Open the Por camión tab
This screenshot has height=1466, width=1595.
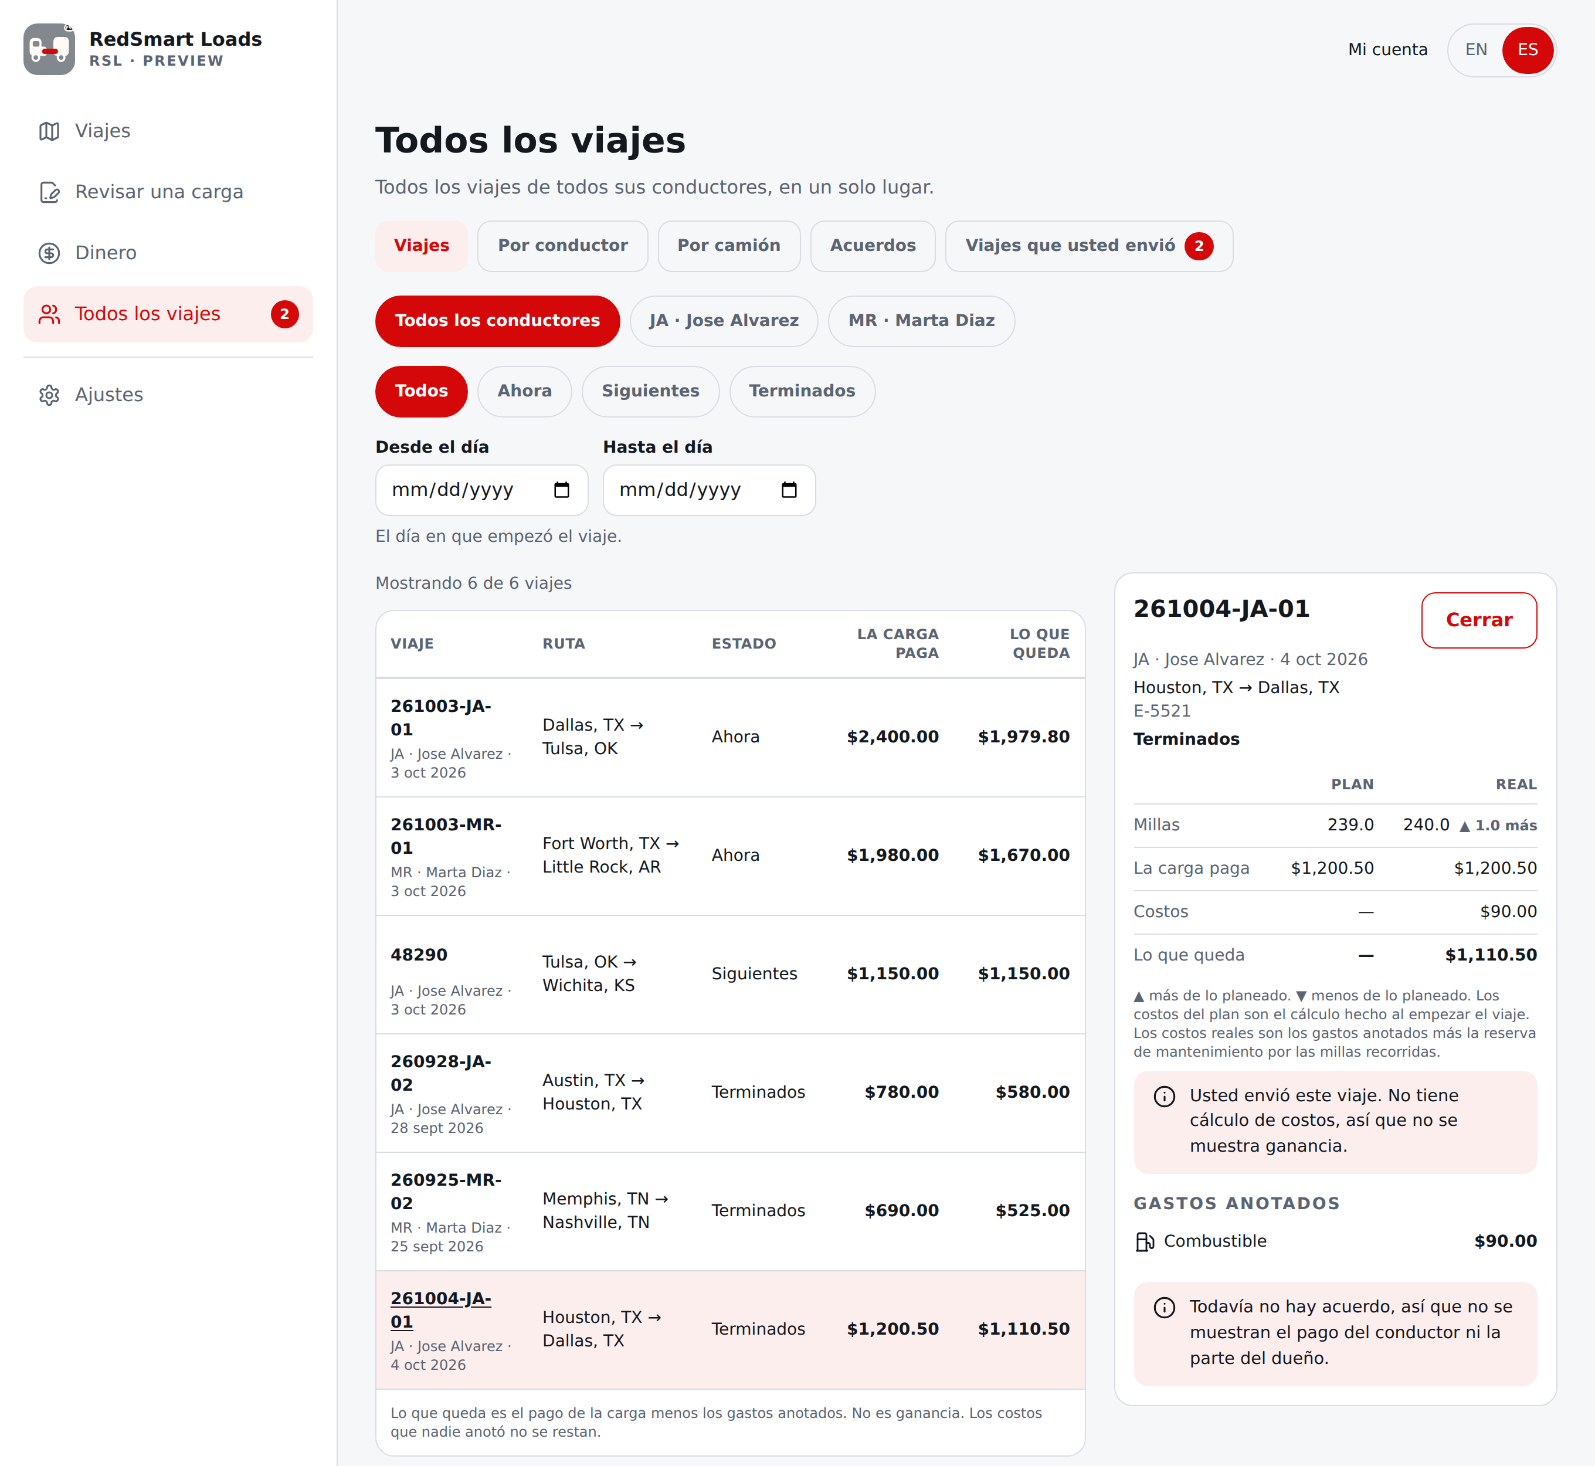[x=728, y=246]
